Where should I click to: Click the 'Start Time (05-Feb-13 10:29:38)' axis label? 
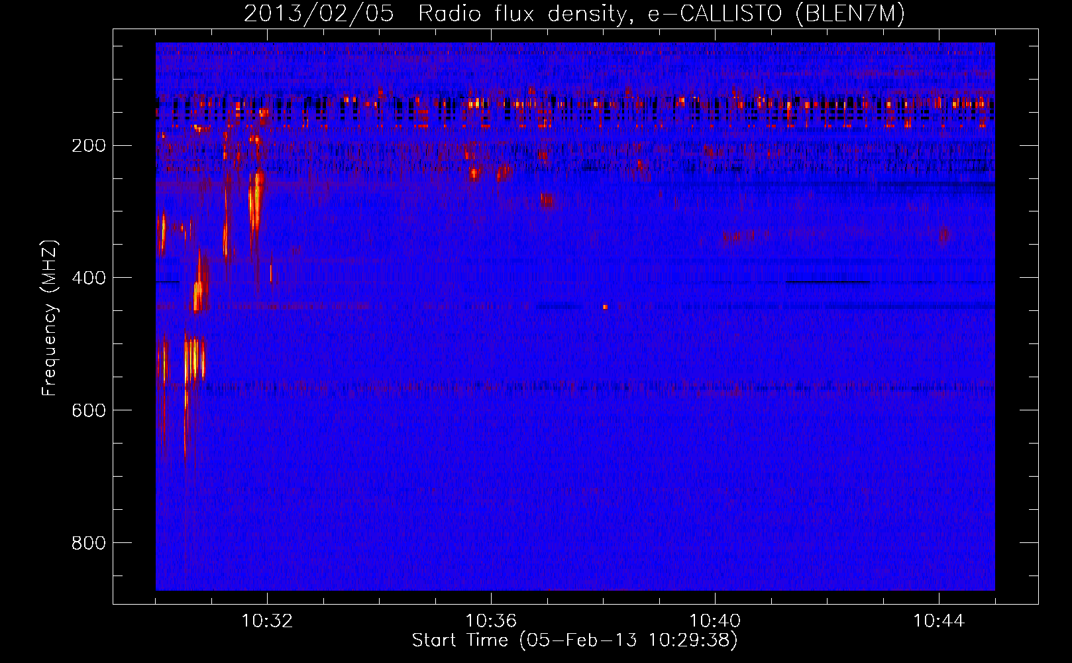click(574, 640)
